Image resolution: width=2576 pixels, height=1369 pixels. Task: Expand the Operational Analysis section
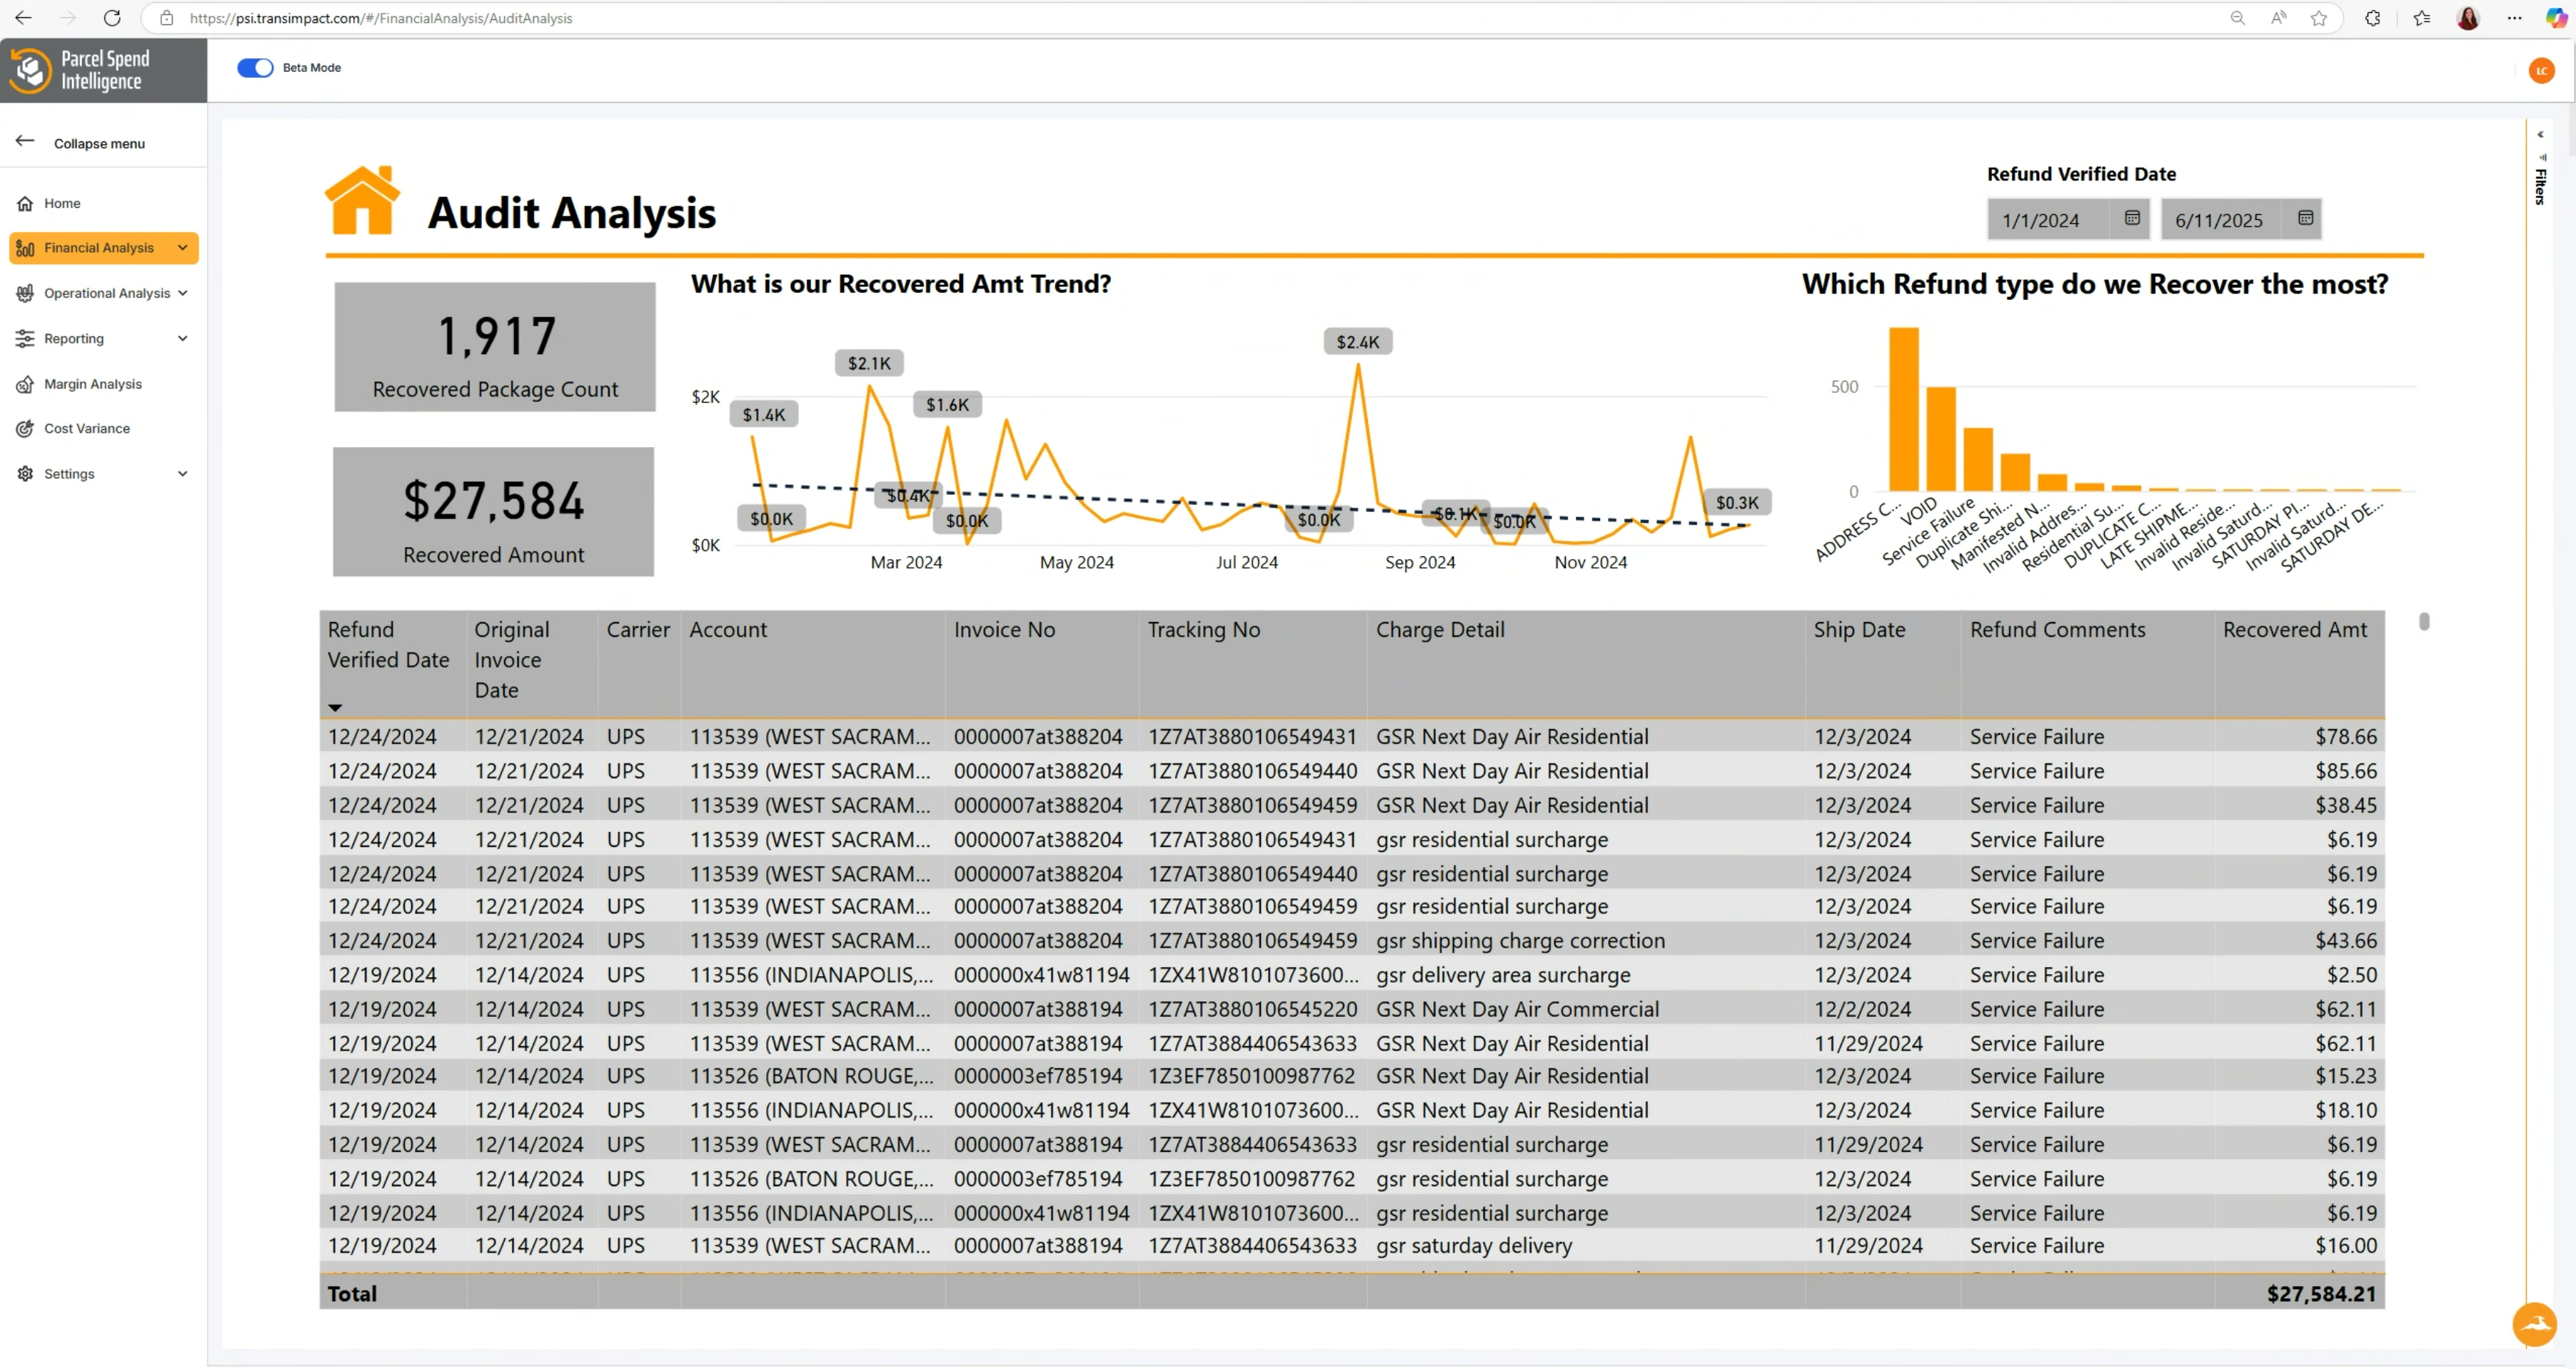(184, 293)
